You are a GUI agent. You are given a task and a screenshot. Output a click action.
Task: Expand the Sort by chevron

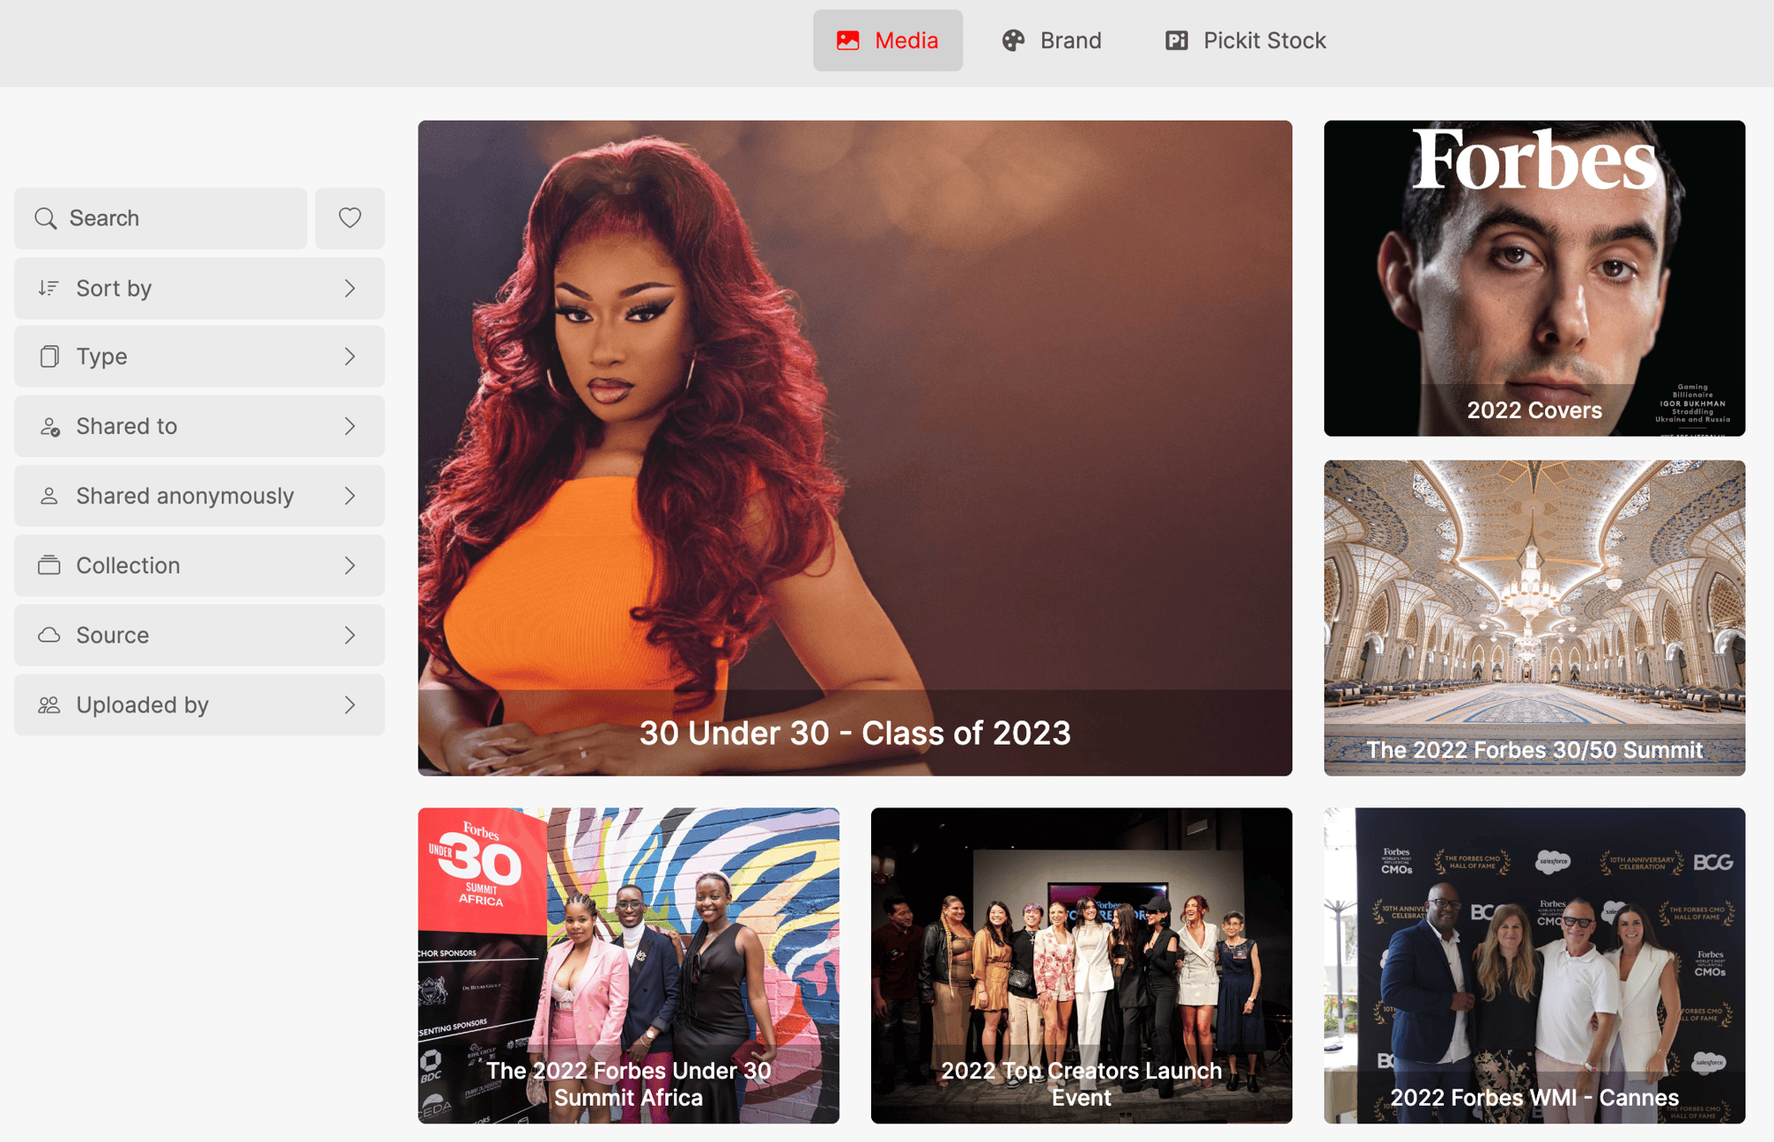[349, 288]
